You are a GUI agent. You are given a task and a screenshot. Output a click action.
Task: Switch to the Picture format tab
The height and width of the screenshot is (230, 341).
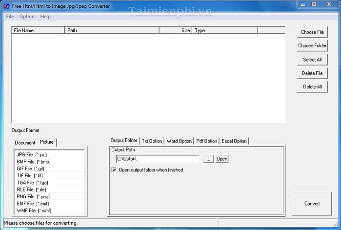tap(47, 142)
